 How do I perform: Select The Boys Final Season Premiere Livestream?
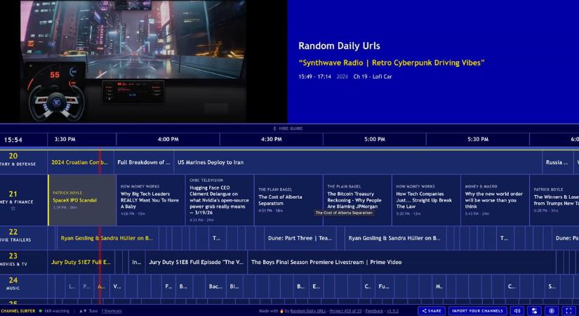(x=326, y=263)
